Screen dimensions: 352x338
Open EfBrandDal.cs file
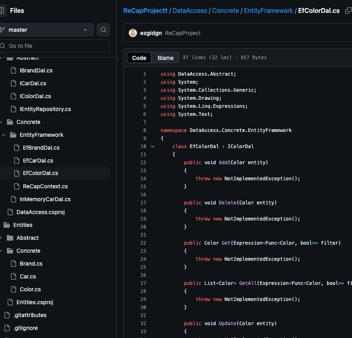[41, 148]
